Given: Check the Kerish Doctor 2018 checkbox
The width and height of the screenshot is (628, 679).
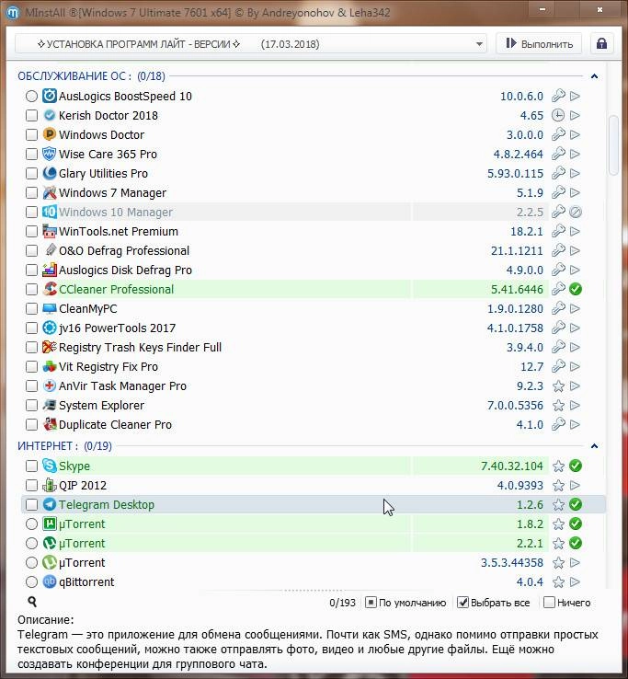Looking at the screenshot, I should [x=31, y=116].
